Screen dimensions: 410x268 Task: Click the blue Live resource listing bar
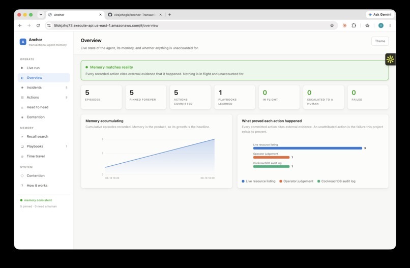307,148
